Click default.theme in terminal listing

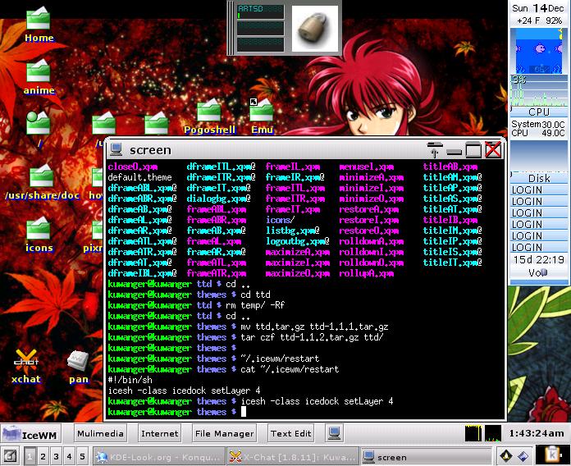[139, 177]
